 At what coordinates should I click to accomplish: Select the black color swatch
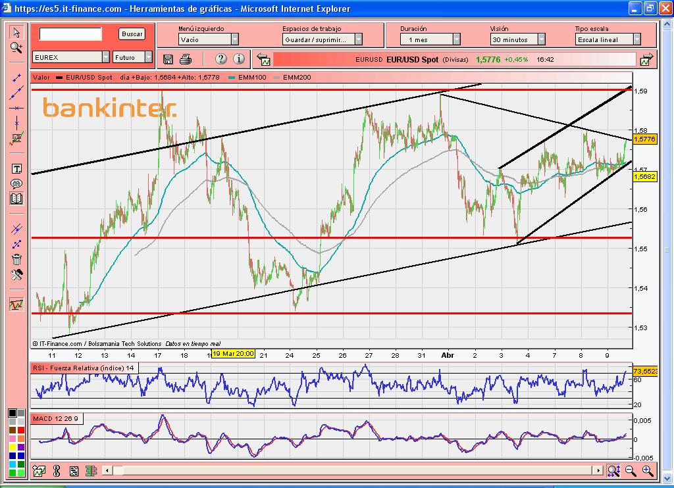[x=13, y=413]
